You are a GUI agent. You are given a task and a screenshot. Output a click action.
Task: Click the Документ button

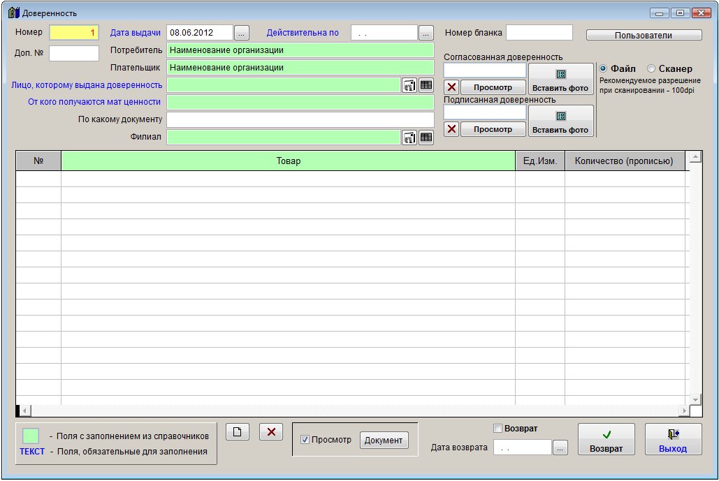pyautogui.click(x=384, y=441)
